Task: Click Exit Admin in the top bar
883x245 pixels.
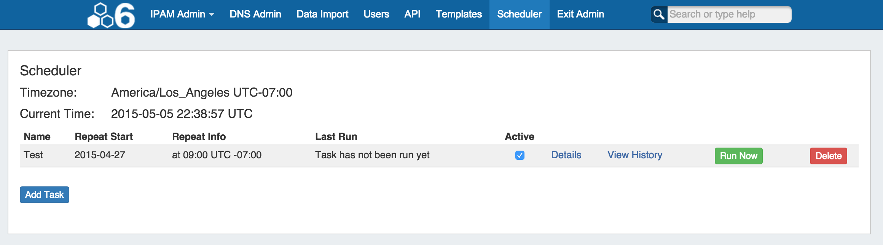Action: (580, 14)
